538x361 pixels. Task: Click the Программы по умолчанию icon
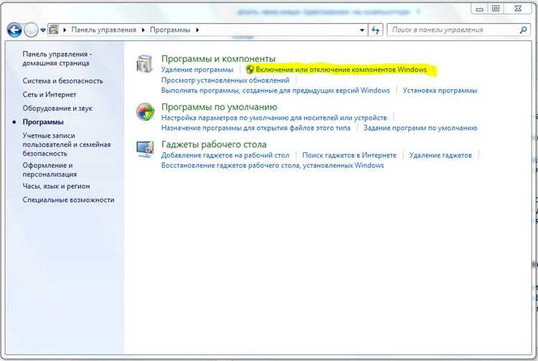(145, 112)
